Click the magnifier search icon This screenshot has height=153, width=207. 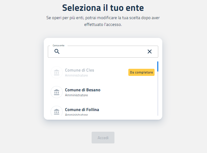57,52
